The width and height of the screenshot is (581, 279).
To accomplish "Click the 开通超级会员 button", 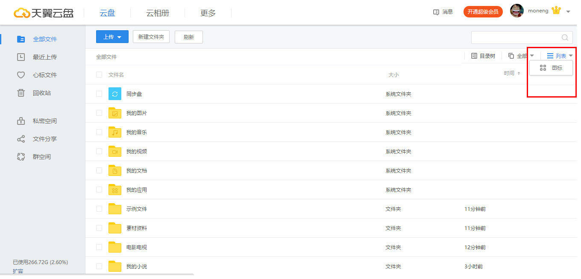I will pyautogui.click(x=483, y=12).
